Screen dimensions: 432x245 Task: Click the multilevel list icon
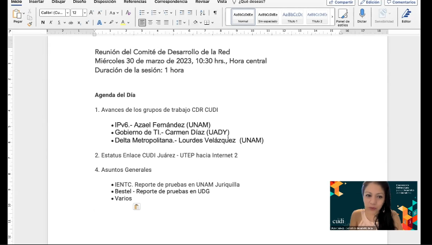pos(166,13)
